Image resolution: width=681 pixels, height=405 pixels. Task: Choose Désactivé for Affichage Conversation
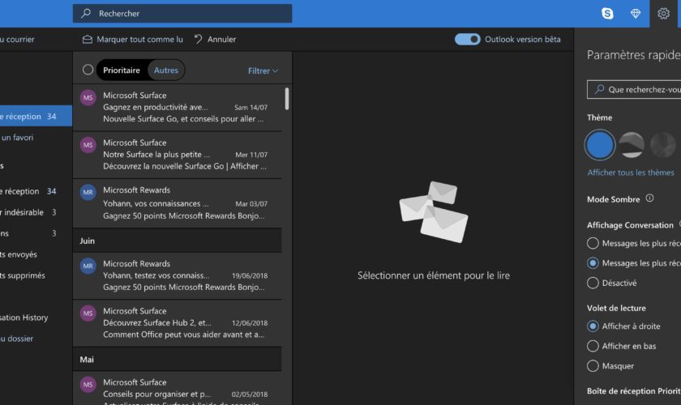(x=593, y=283)
